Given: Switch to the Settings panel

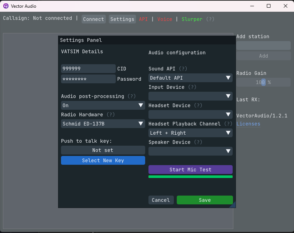Looking at the screenshot, I should [122, 19].
